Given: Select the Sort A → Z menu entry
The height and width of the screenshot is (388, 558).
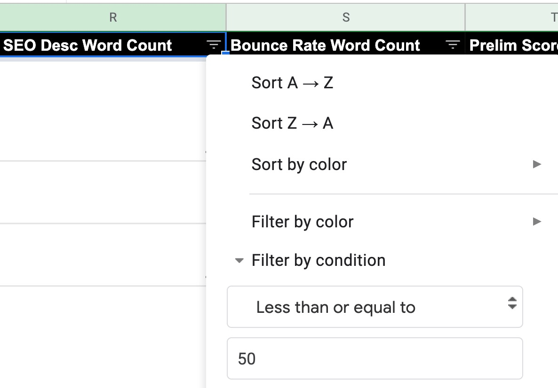Looking at the screenshot, I should click(293, 83).
